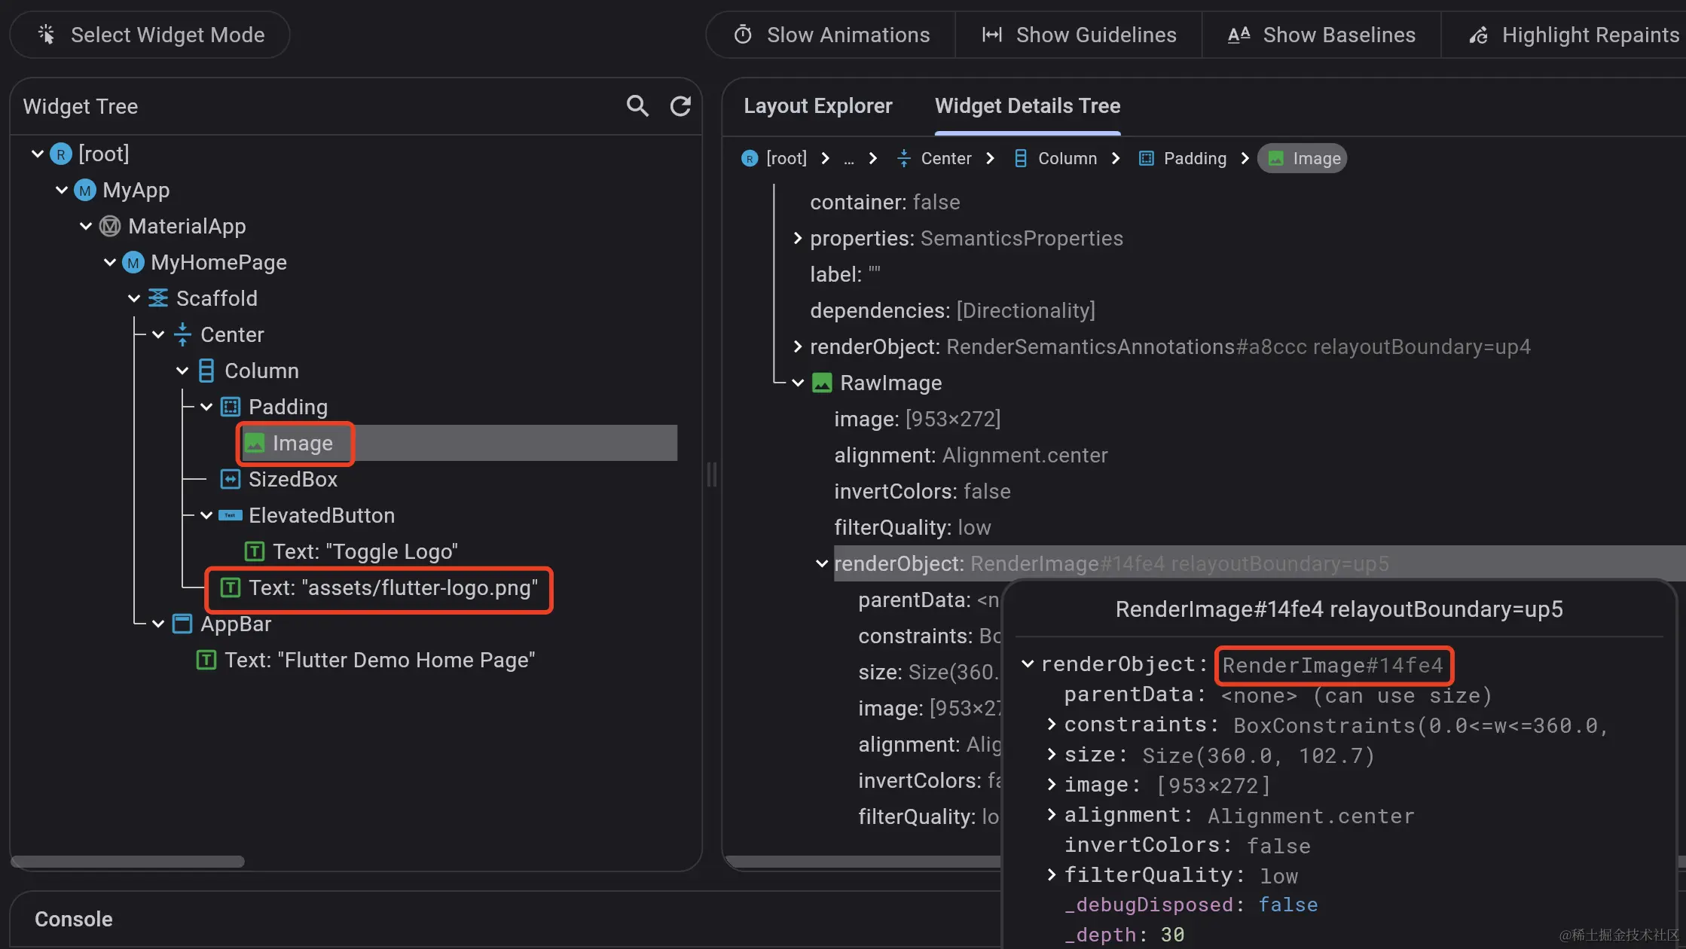Screen dimensions: 1686x949
Task: Collapse the ElevatedButton node
Action: coord(206,515)
